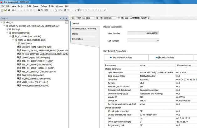Collapse the PN_Controller tree node
Screen dimensions: 197x128
(10, 36)
